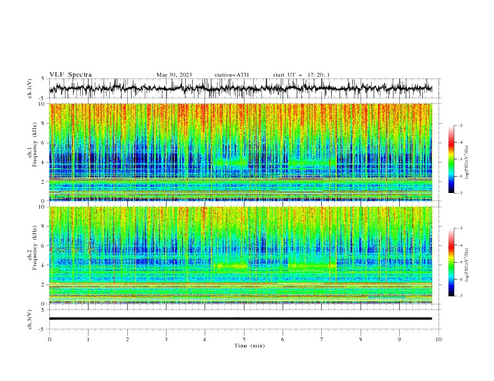Click the "-7" tick on lower colorbar
Viewport: 494px width, 381px height.
(460, 296)
